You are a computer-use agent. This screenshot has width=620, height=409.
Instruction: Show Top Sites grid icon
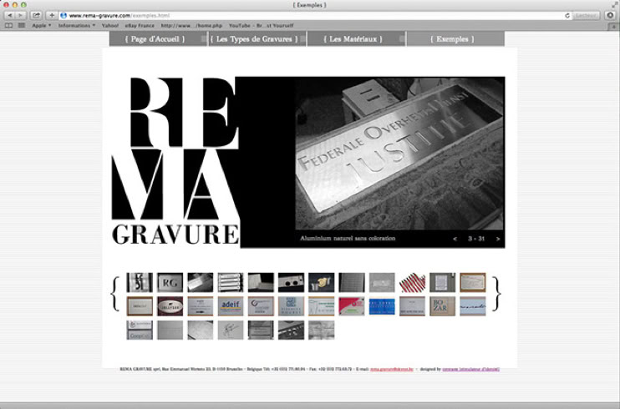[x=22, y=25]
